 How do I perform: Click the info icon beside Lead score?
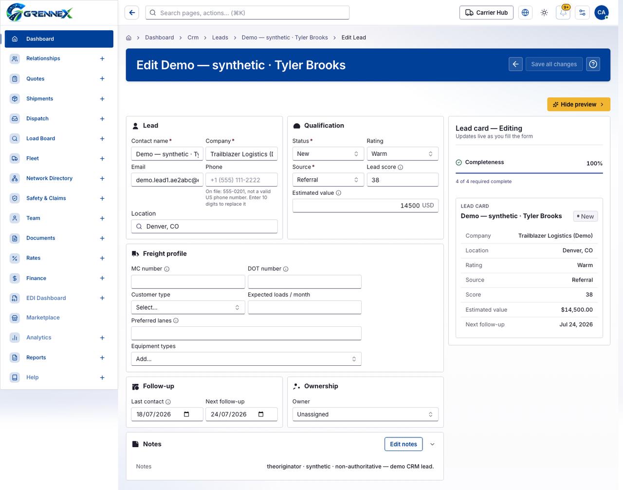tap(401, 167)
